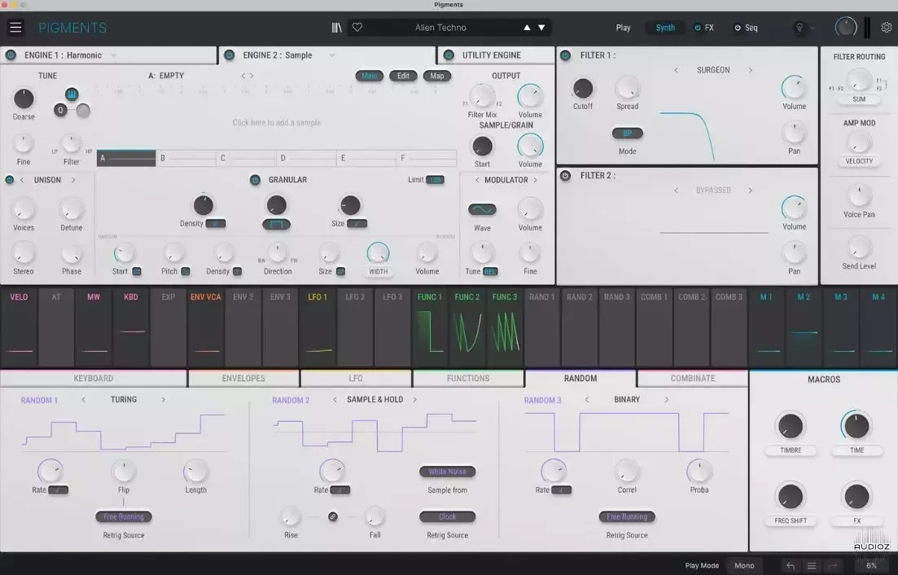Click the Clock Retrig Source button
The width and height of the screenshot is (898, 575).
click(x=447, y=516)
